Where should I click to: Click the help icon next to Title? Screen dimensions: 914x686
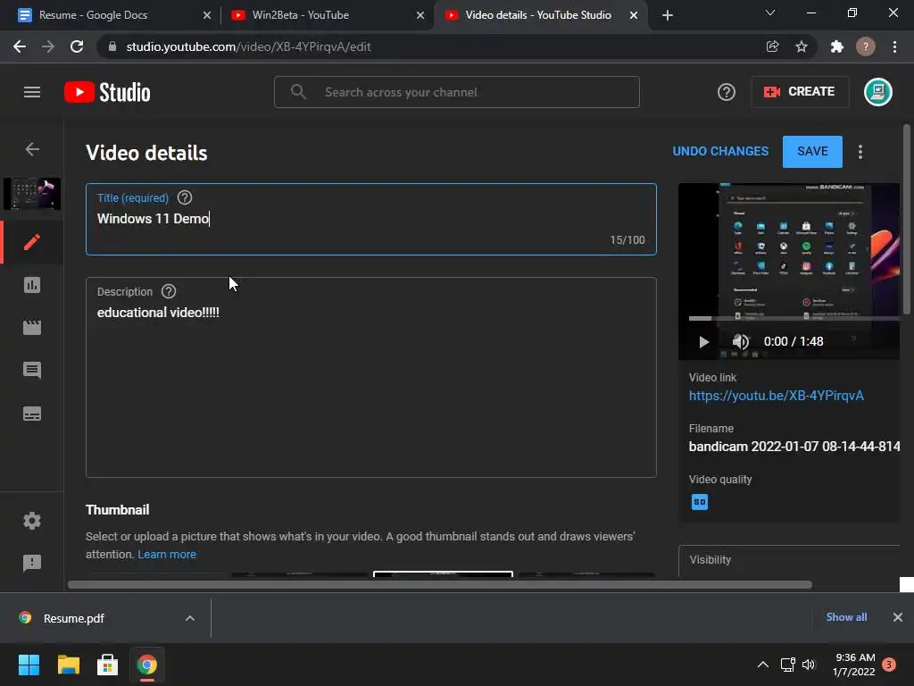(185, 197)
